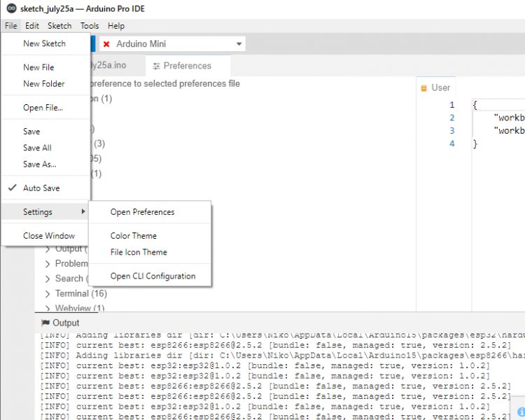The image size is (525, 420).
Task: Open the Help menu
Action: click(116, 26)
